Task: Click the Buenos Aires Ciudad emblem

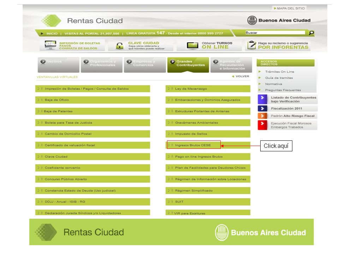Action: (x=252, y=20)
